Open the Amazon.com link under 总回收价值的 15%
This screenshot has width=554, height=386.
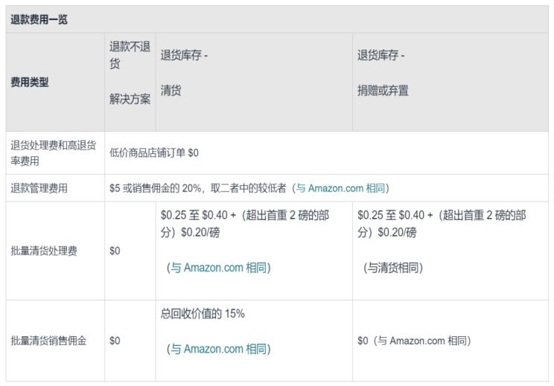coord(219,349)
